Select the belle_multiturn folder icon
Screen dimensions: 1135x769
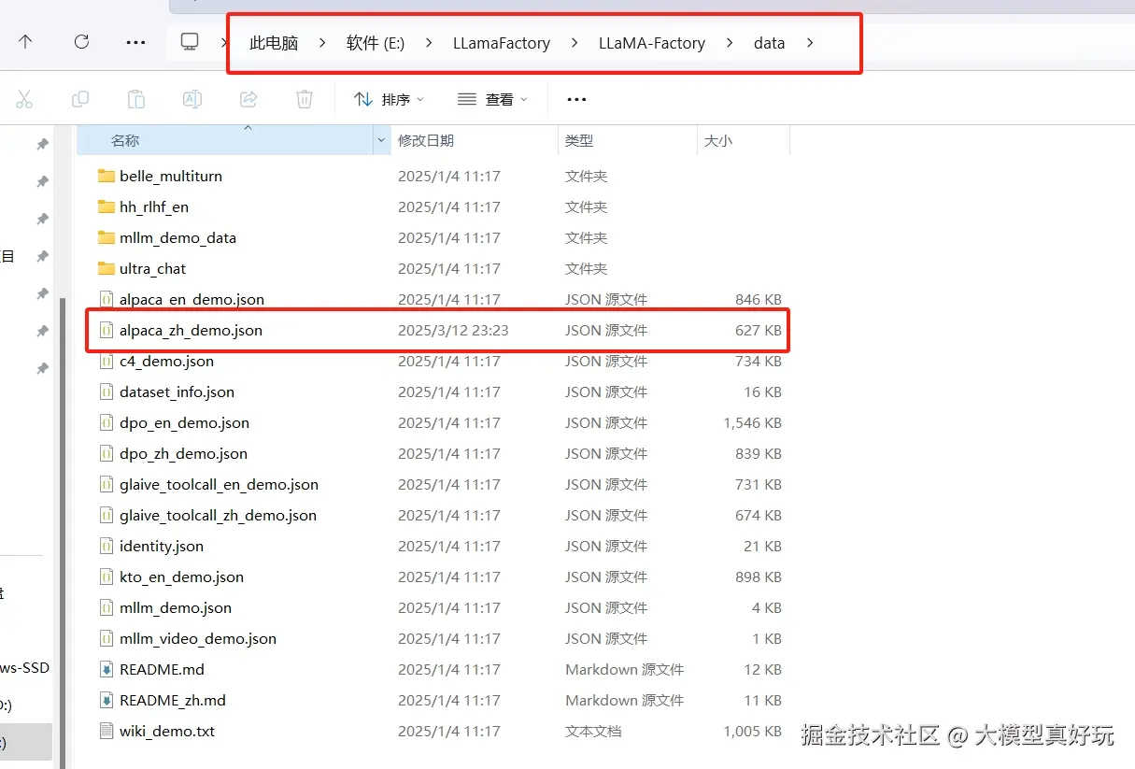(x=106, y=176)
